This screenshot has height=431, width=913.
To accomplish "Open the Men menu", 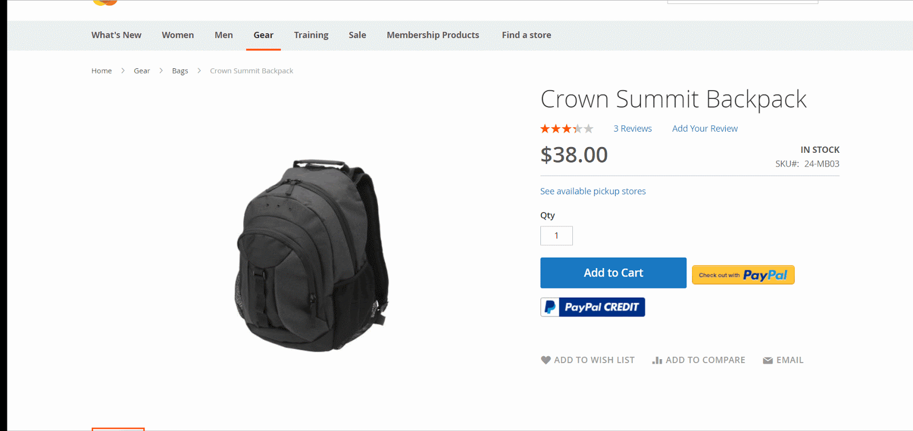I will [224, 35].
